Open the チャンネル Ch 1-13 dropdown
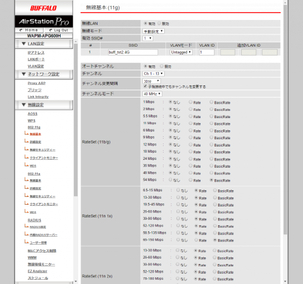 tap(153, 74)
